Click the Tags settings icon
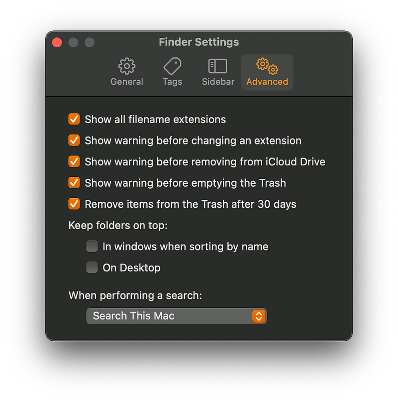This screenshot has height=401, width=398. pyautogui.click(x=172, y=65)
